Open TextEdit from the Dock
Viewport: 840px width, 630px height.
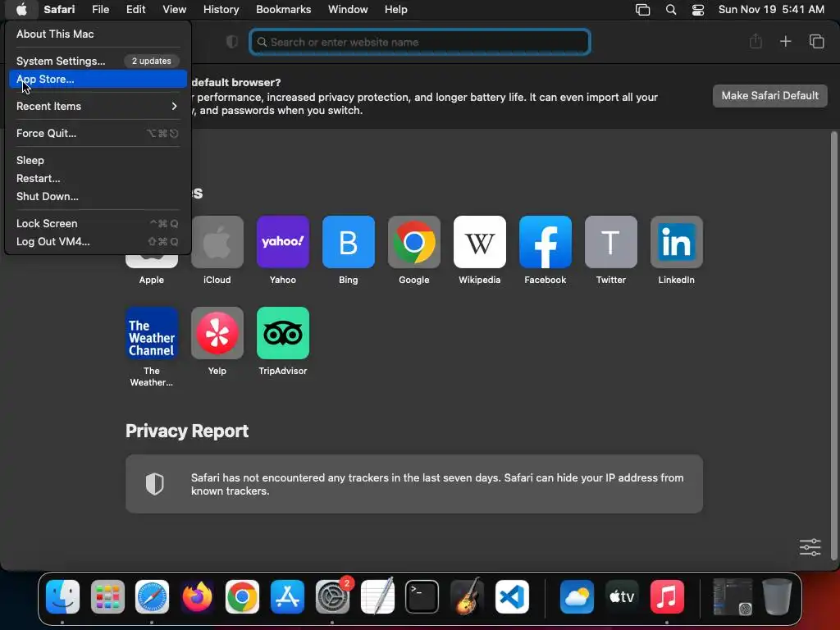click(377, 596)
